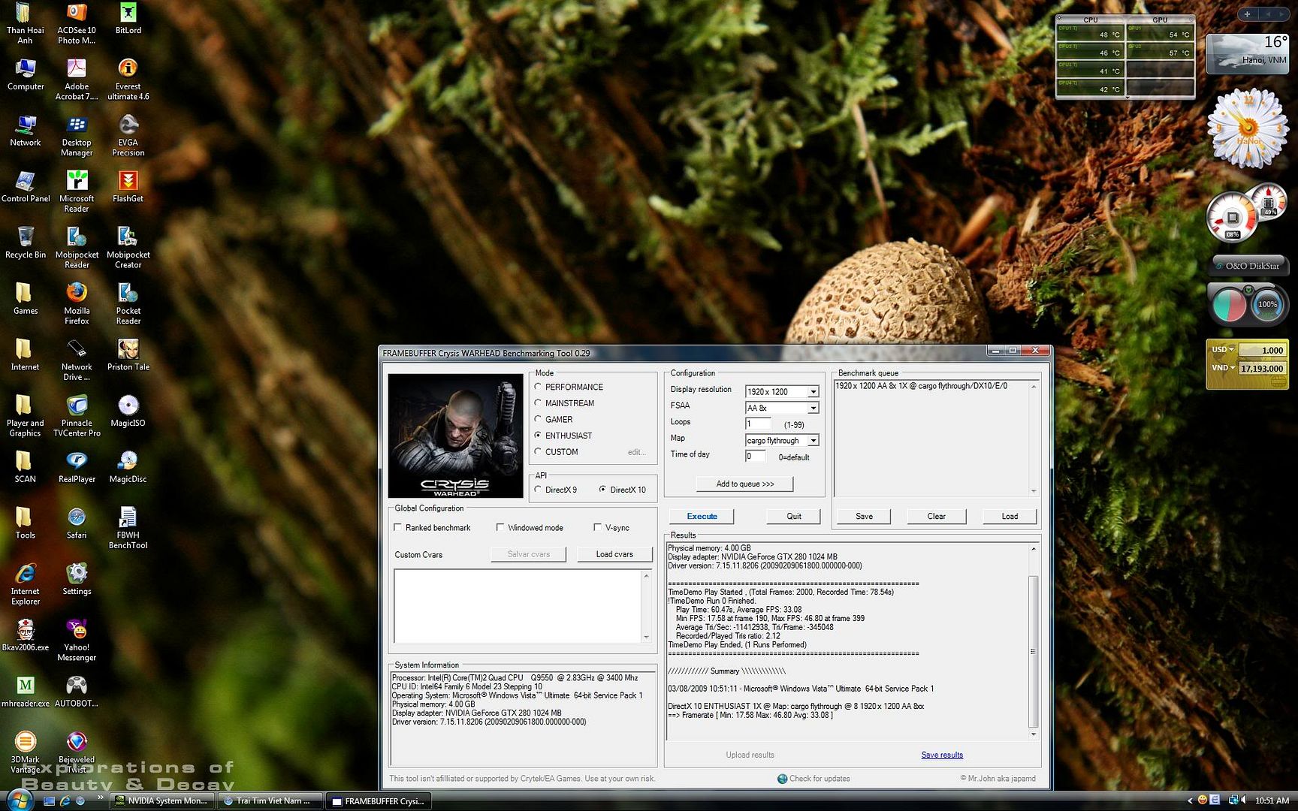Image resolution: width=1298 pixels, height=811 pixels.
Task: Open Bkav2006.exe desktop icon
Action: pyautogui.click(x=26, y=635)
